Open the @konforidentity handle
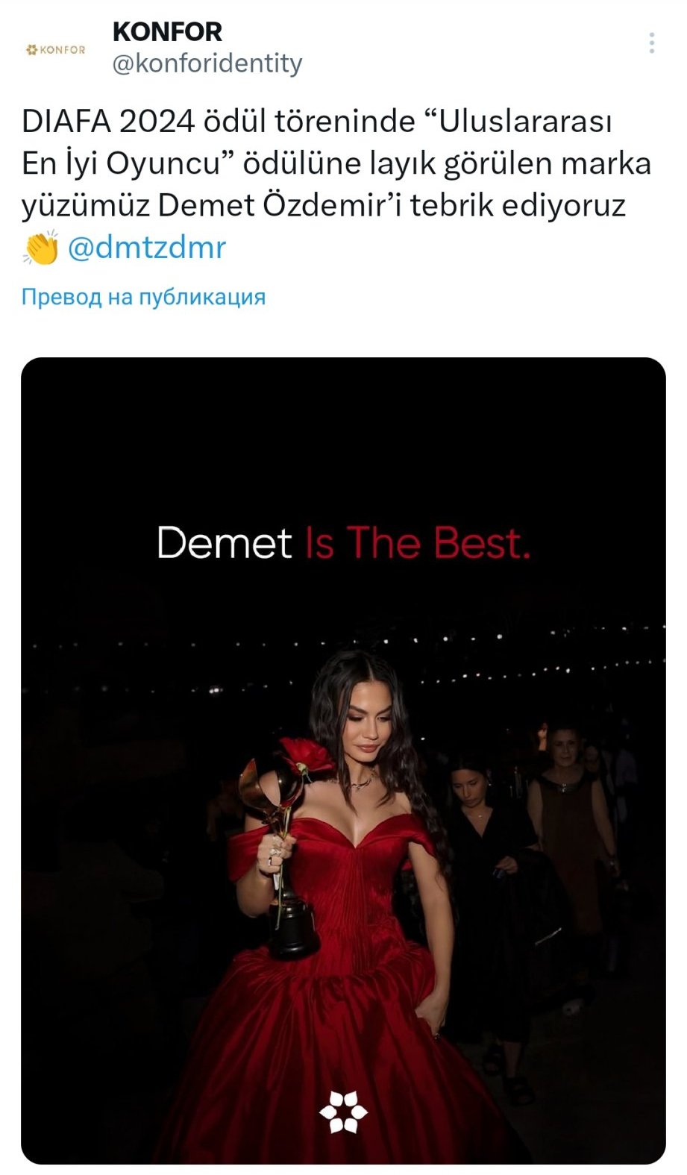Screen dimensions: 687x1175 point(207,63)
